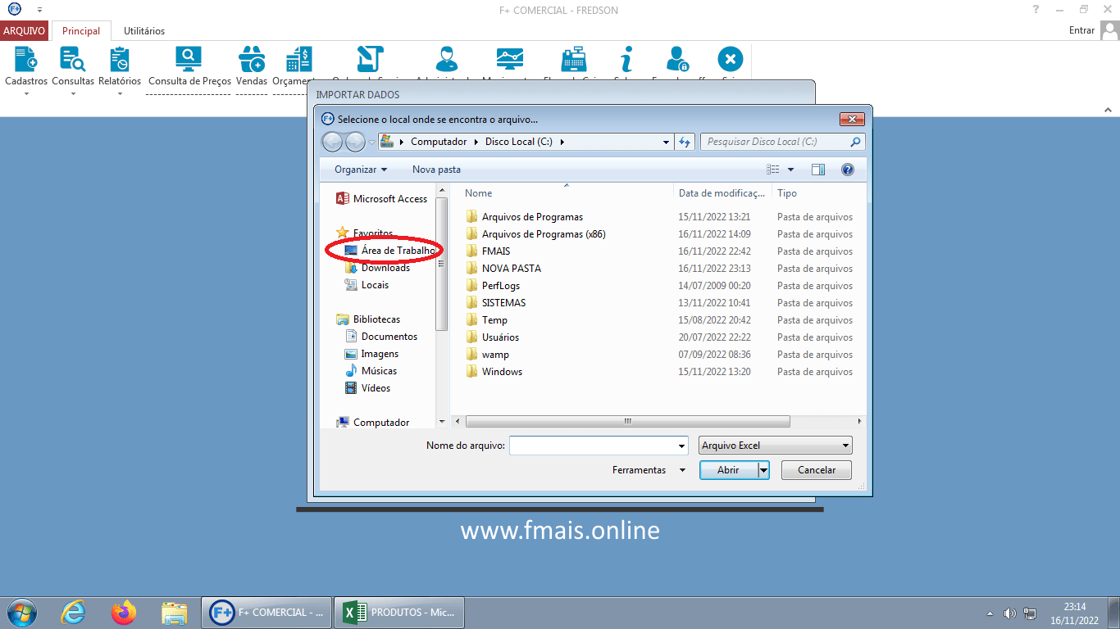Expand the Relatórios dropdown arrow
This screenshot has width=1120, height=629.
pos(120,93)
